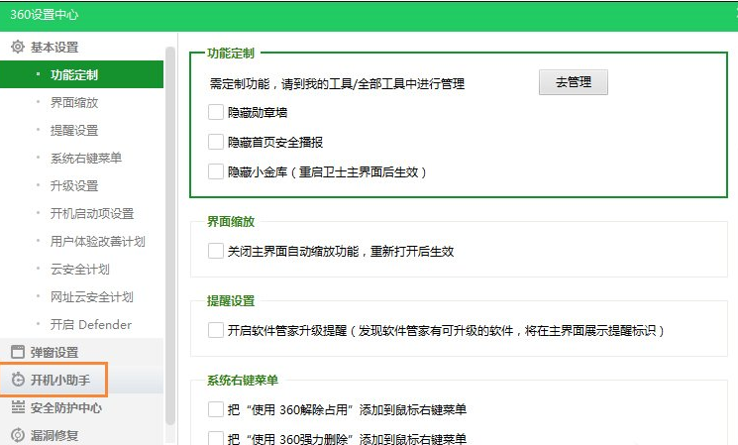
Task: Click the icon beside 漏洞修复
Action: tap(18, 435)
